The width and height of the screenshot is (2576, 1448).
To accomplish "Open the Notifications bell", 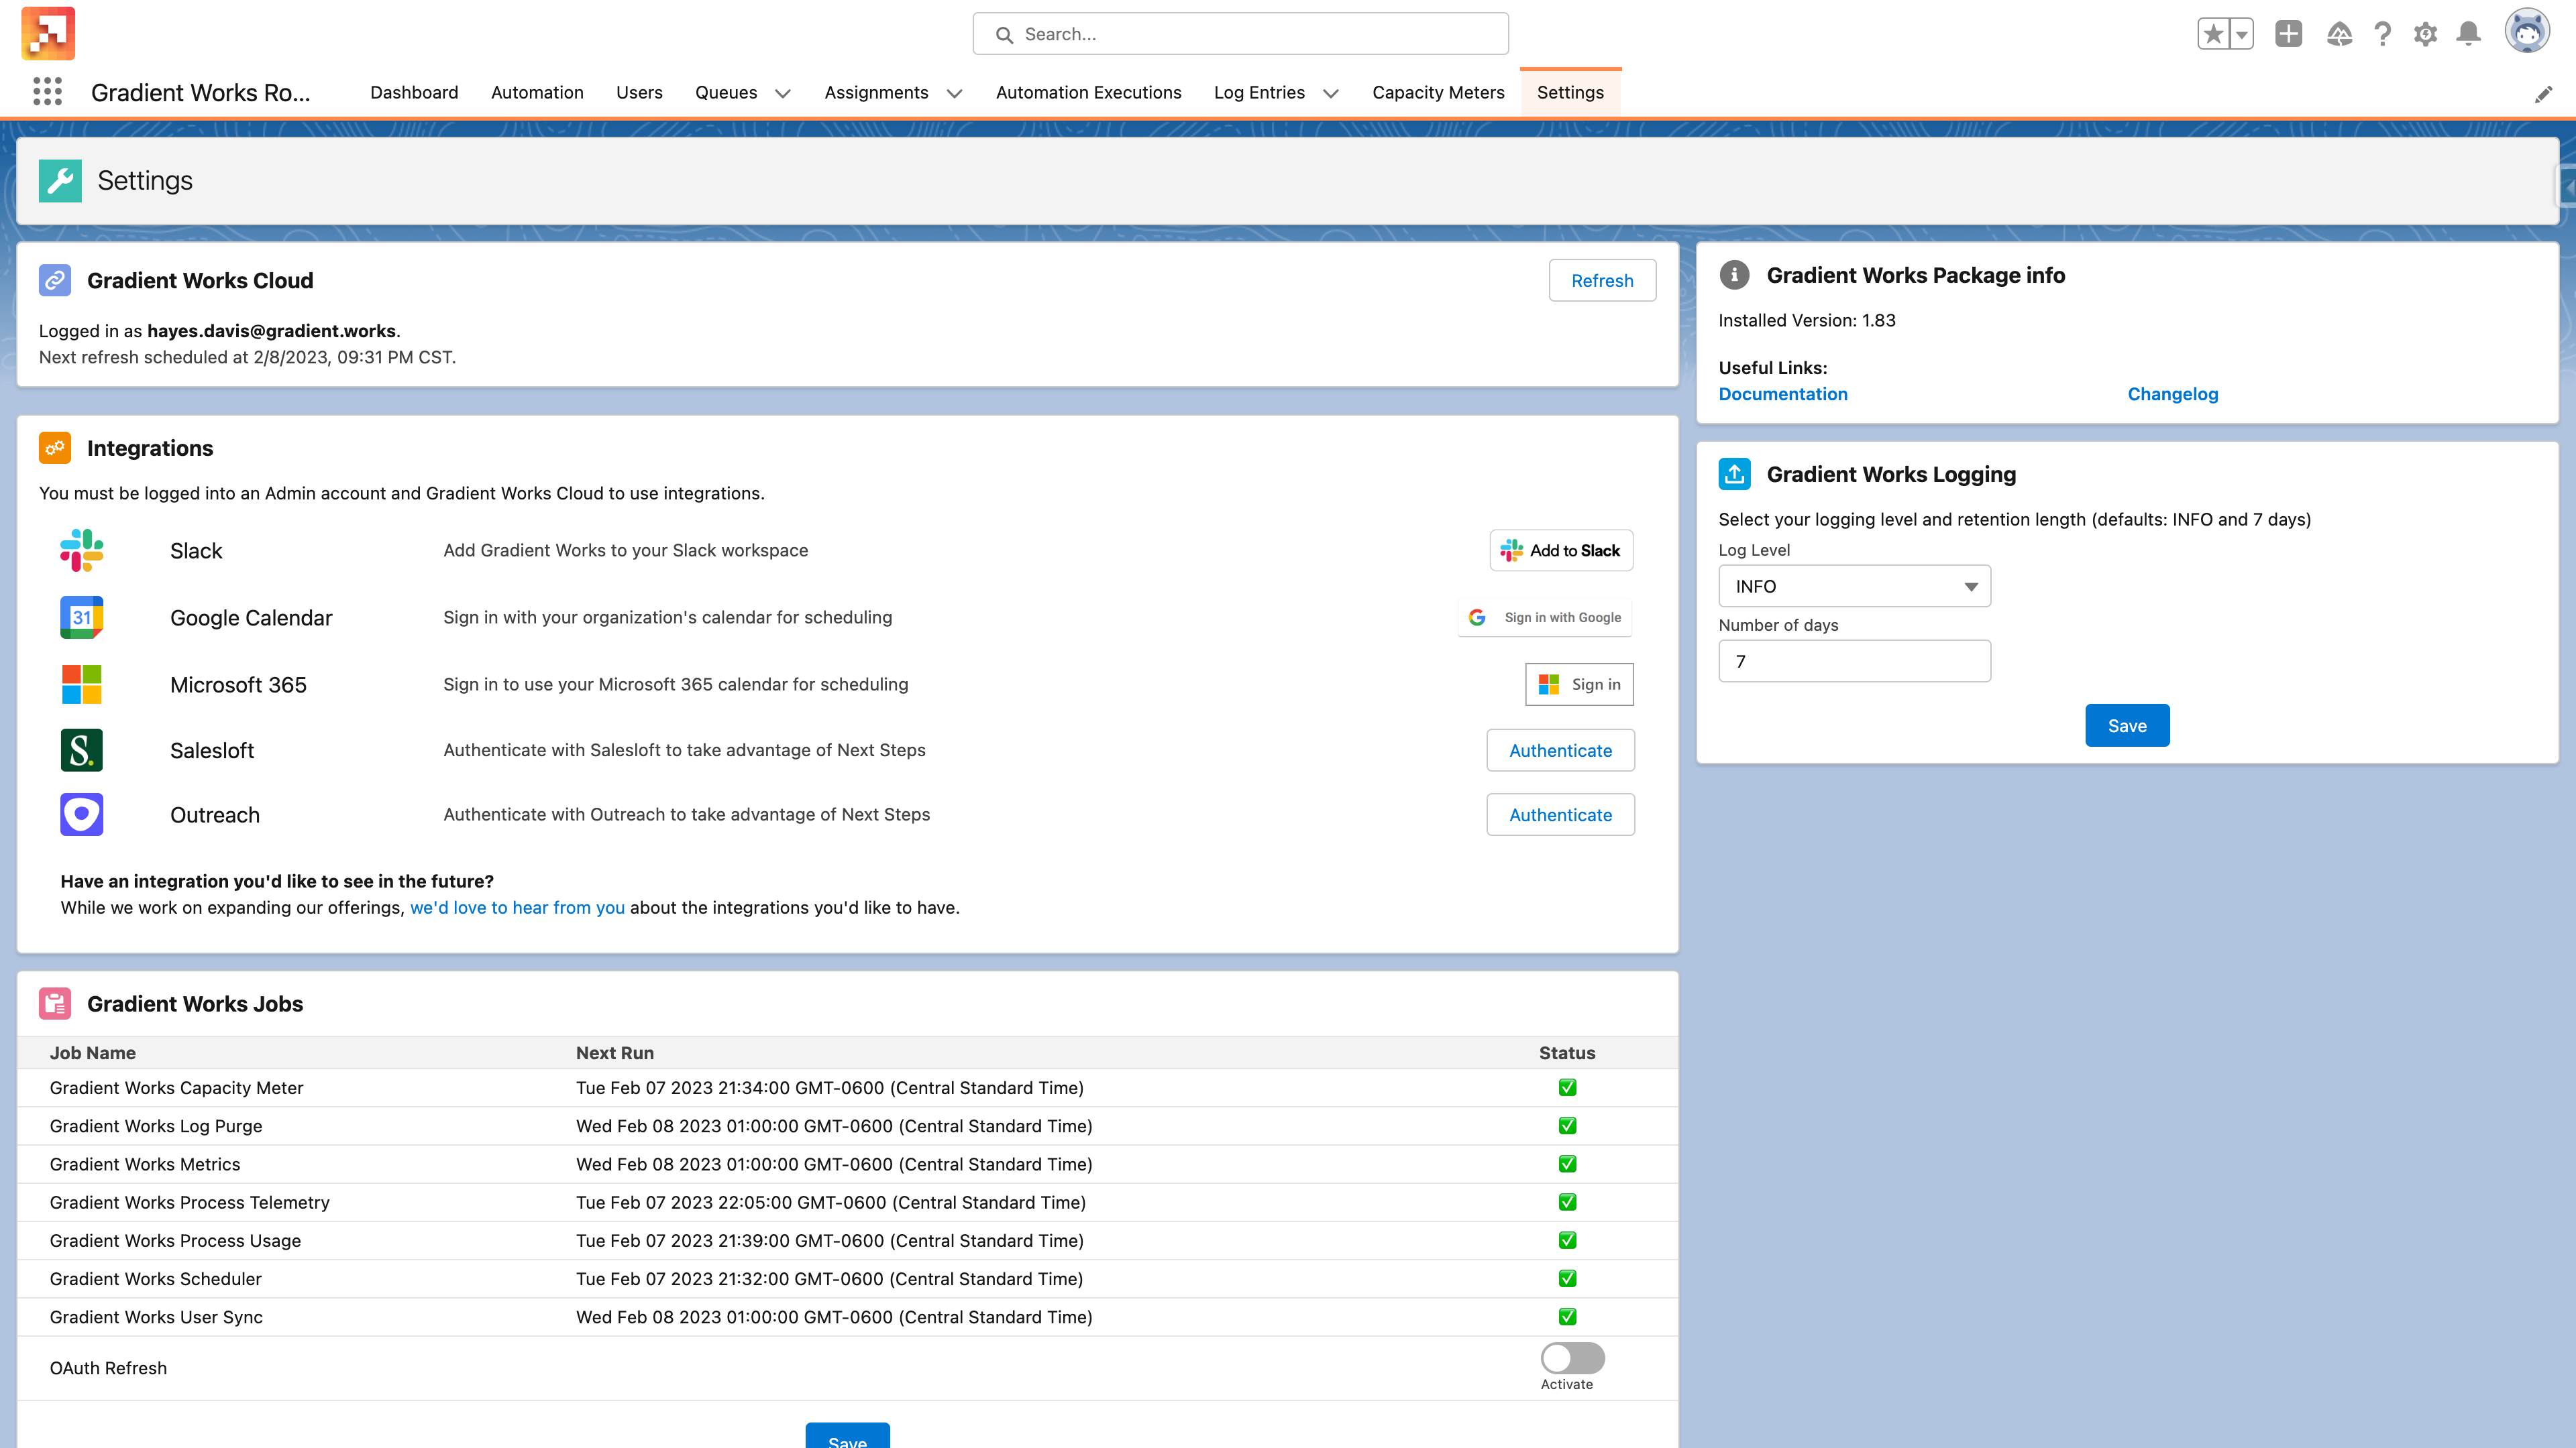I will (2468, 34).
